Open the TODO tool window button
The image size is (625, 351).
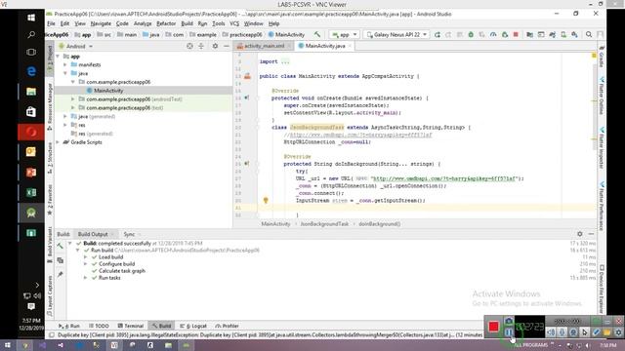tap(99, 326)
